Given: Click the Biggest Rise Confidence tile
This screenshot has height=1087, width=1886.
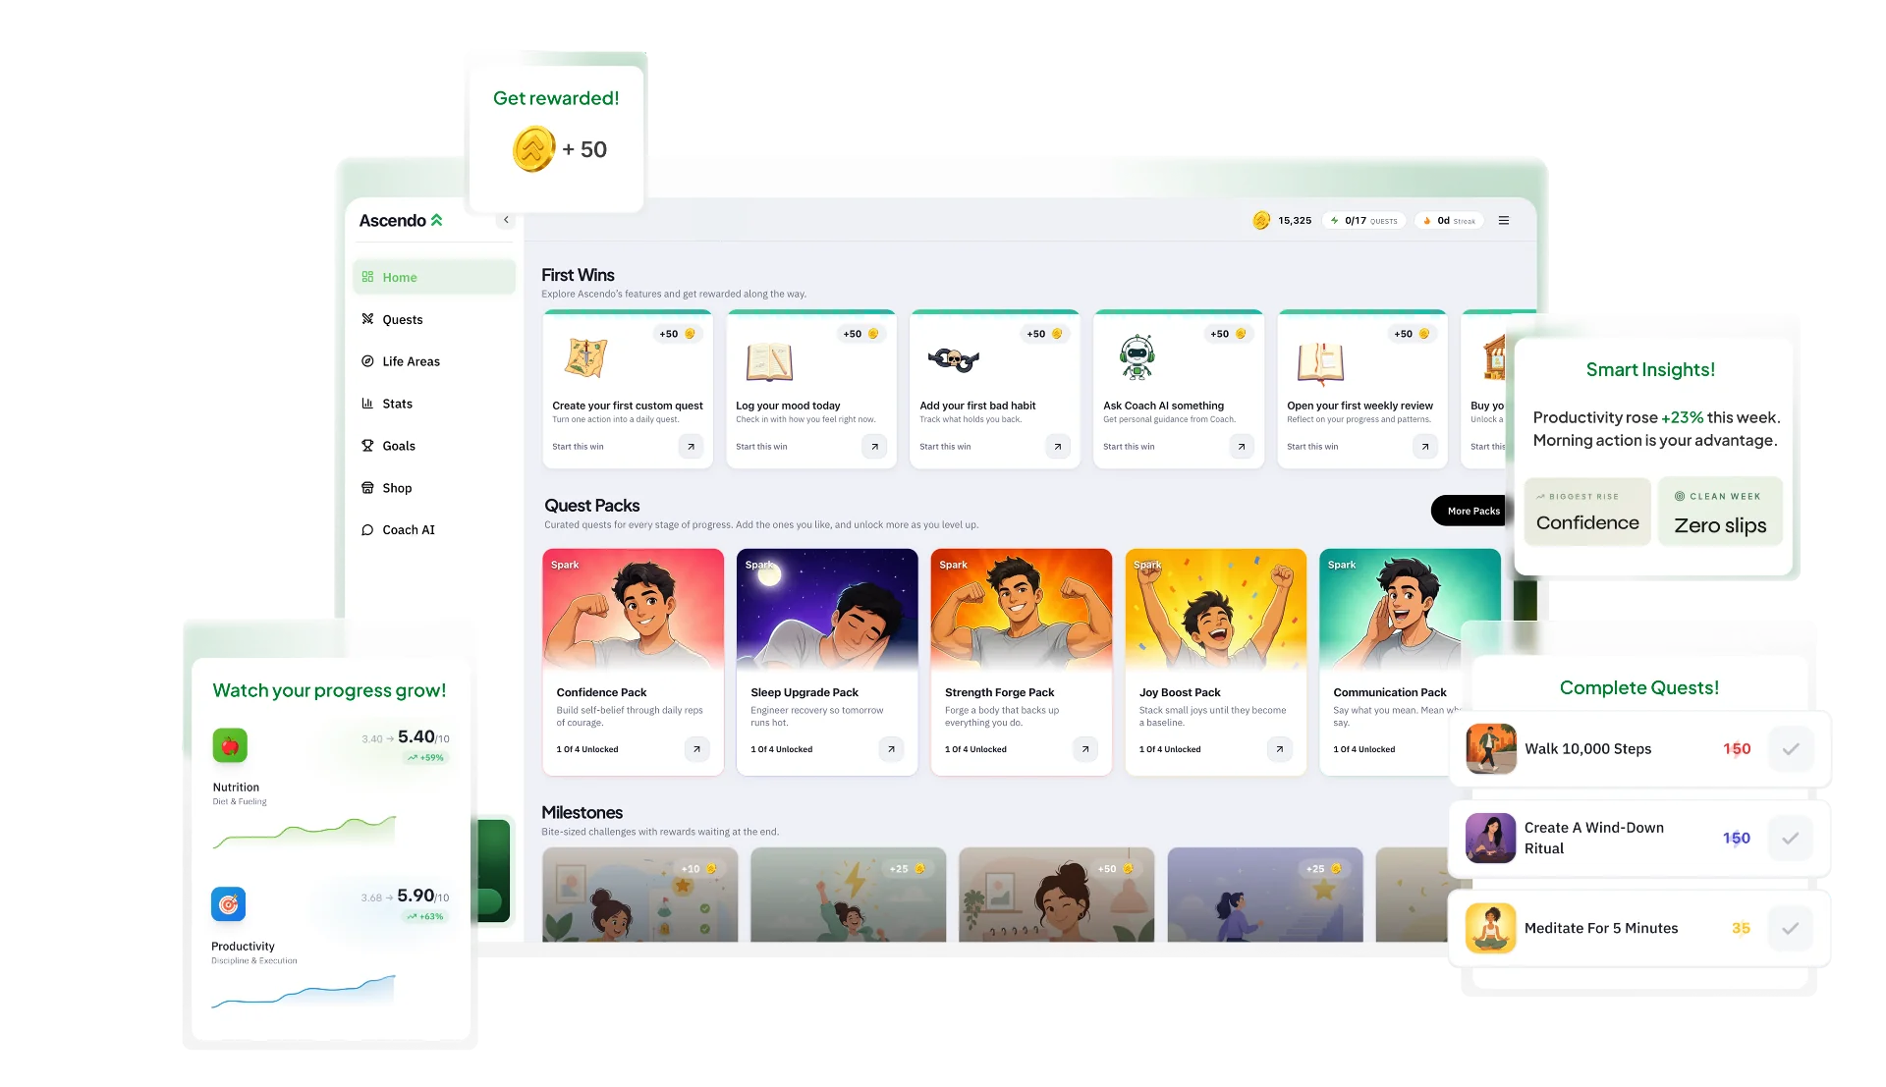Looking at the screenshot, I should pyautogui.click(x=1587, y=512).
